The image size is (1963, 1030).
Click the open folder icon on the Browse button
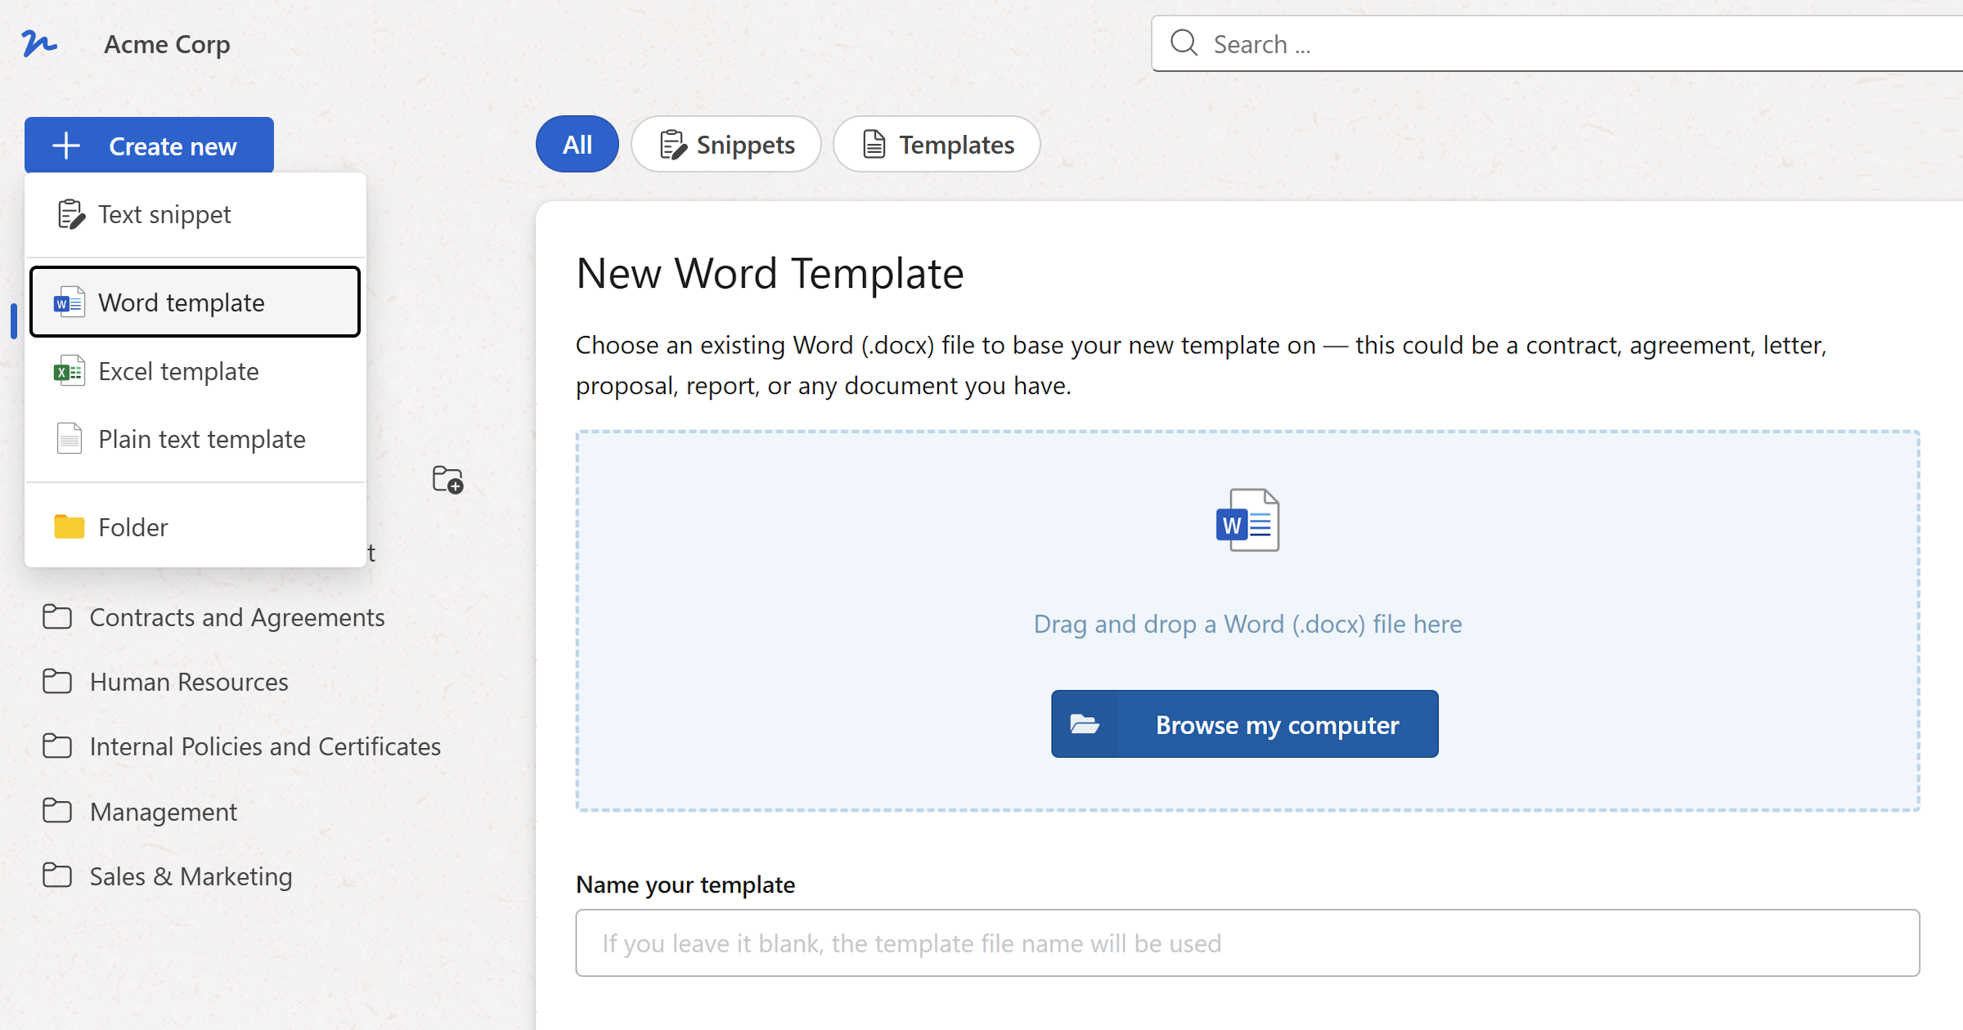click(x=1085, y=724)
